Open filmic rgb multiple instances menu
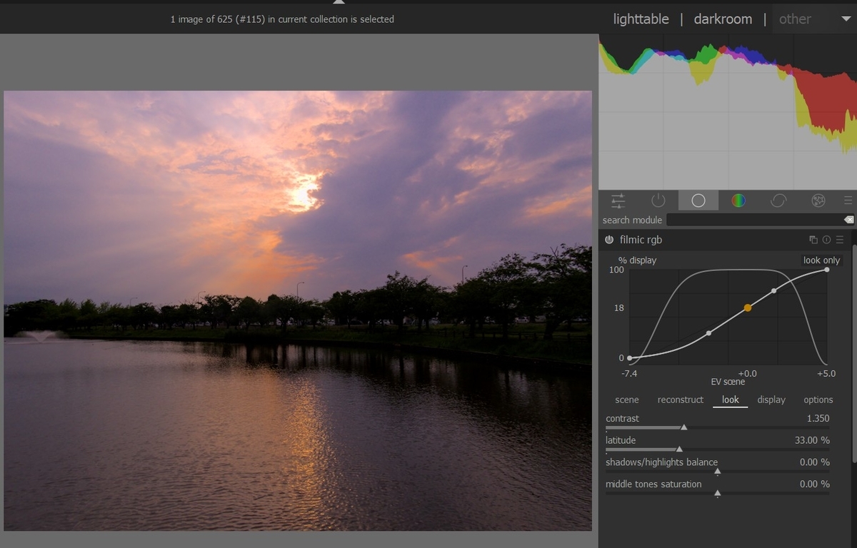This screenshot has width=857, height=548. pos(813,240)
